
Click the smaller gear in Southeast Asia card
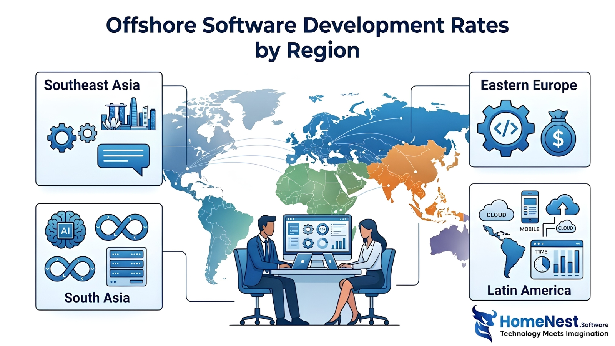coord(88,133)
